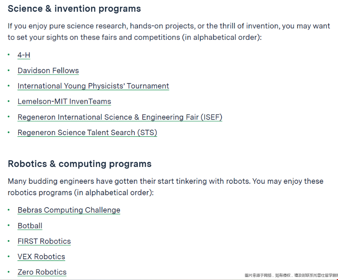Viewport: 338px width, 280px height.
Task: Click the Robotics & computing programs heading
Action: pos(80,164)
